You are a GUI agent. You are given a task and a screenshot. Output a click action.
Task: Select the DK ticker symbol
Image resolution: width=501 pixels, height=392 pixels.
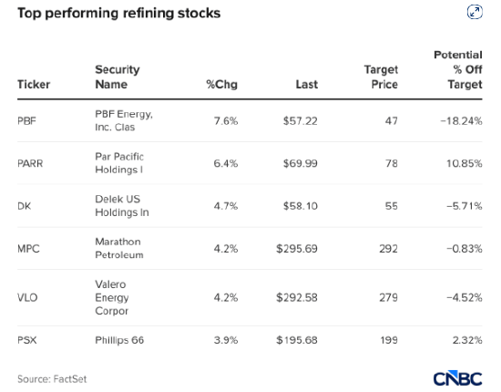tap(25, 206)
